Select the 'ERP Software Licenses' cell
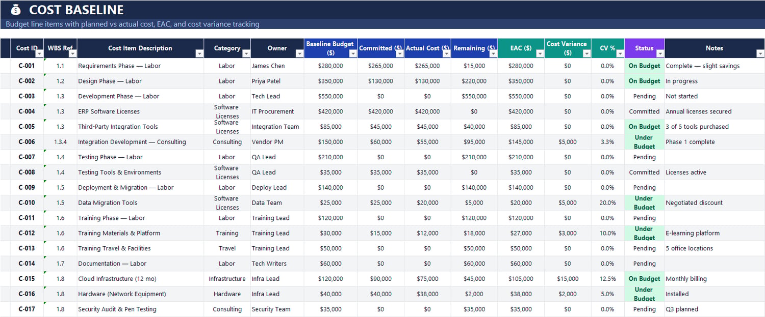Screen dimensions: 765x317 (140, 111)
